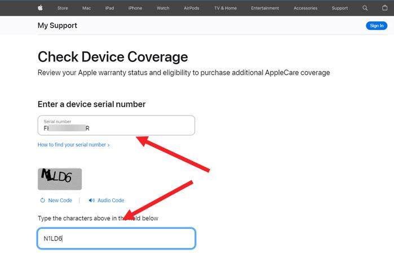Open the Store menu
Screen dimensions: 394x253
pos(63,8)
